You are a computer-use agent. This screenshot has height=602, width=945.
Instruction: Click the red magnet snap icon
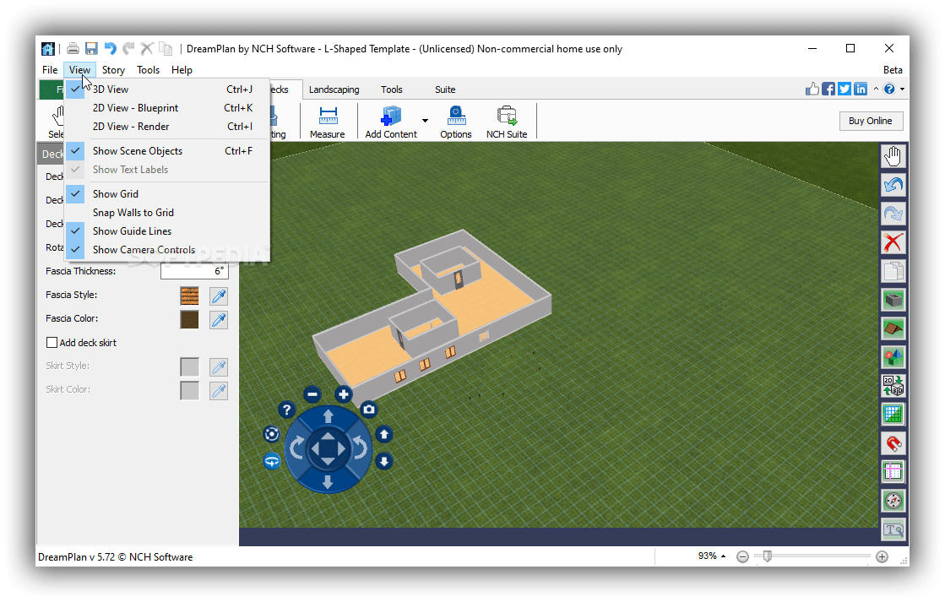click(x=893, y=443)
